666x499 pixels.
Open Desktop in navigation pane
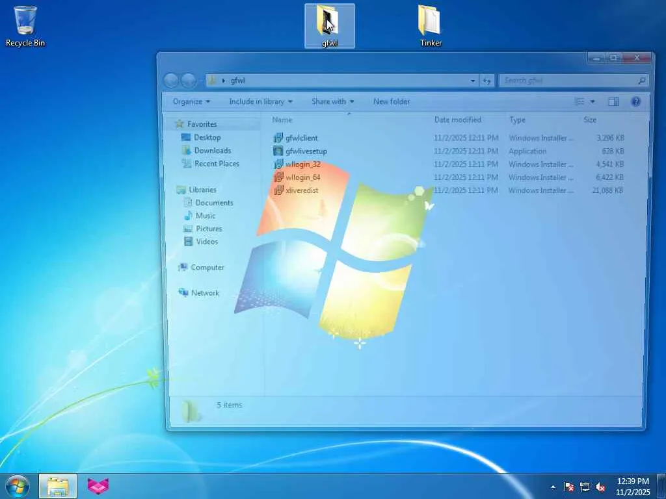[207, 138]
